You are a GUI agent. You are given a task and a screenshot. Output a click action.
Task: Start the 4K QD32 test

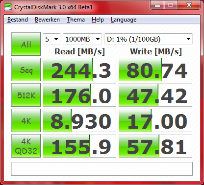point(26,146)
